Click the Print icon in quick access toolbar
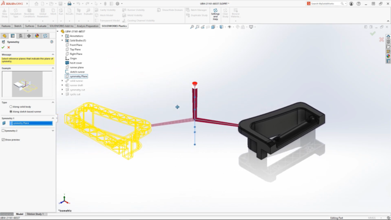This screenshot has height=220, width=391. [x=69, y=4]
